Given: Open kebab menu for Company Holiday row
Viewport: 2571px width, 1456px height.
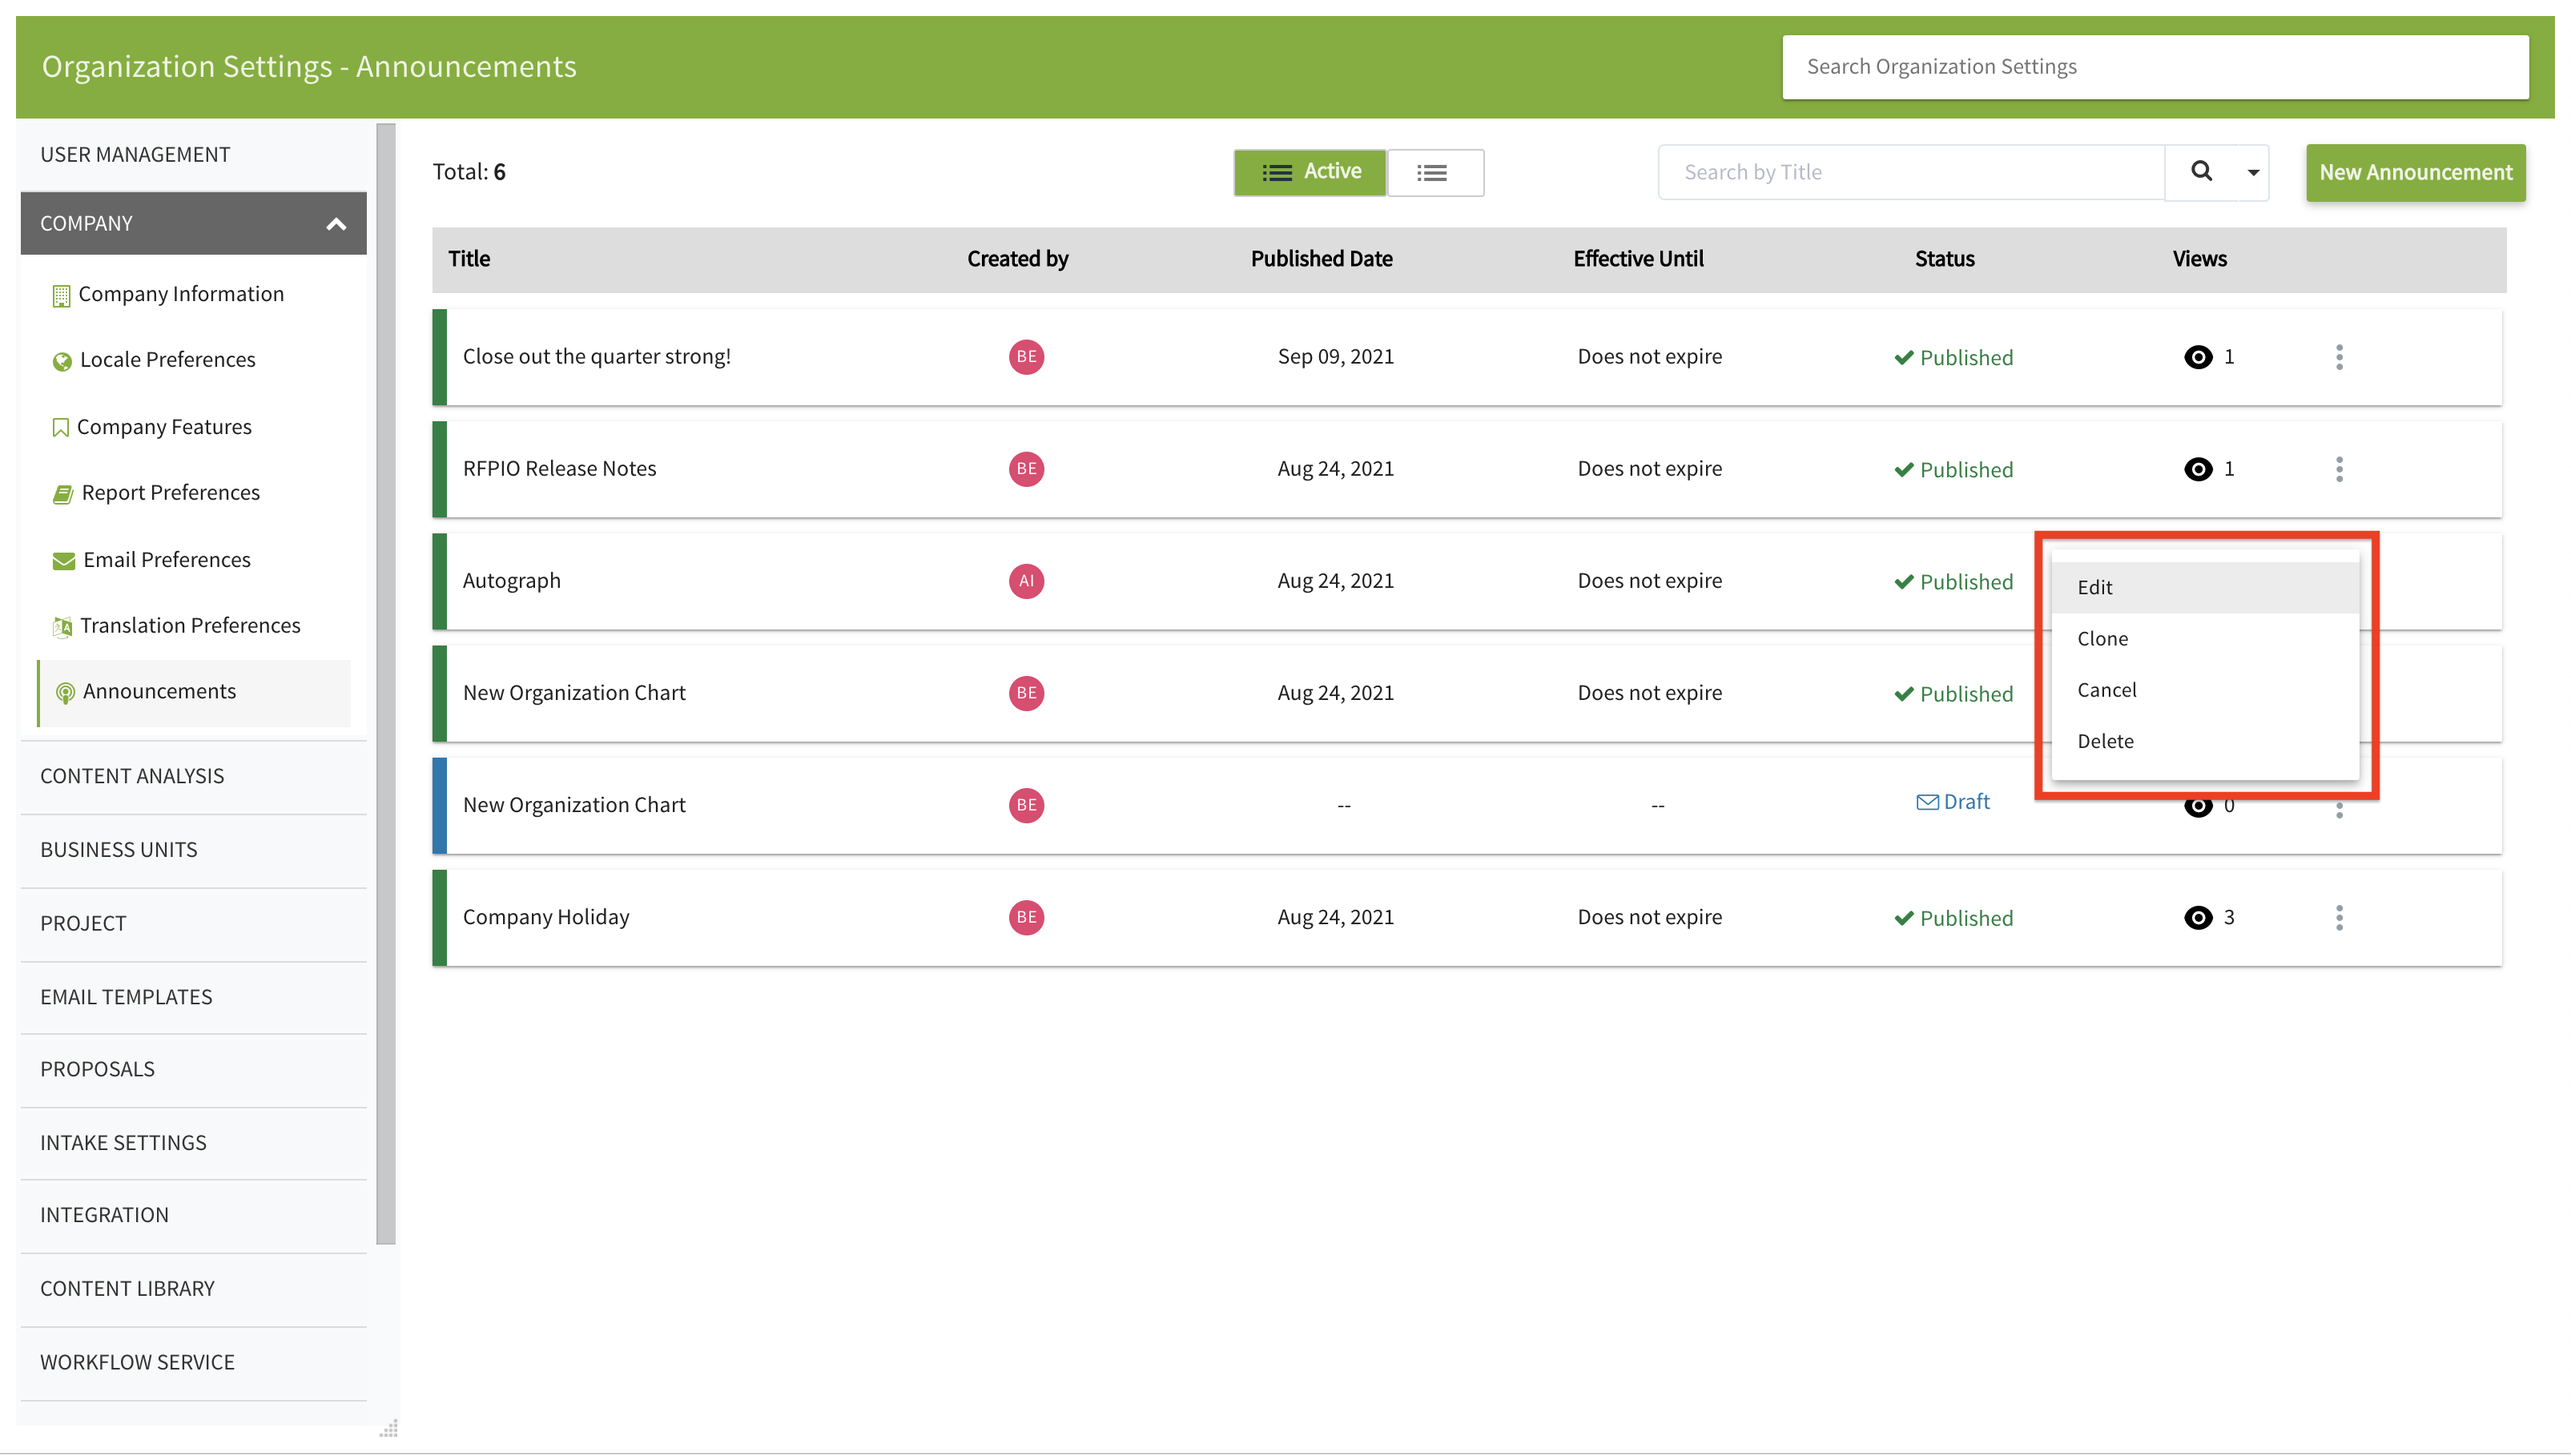Looking at the screenshot, I should coord(2338,918).
